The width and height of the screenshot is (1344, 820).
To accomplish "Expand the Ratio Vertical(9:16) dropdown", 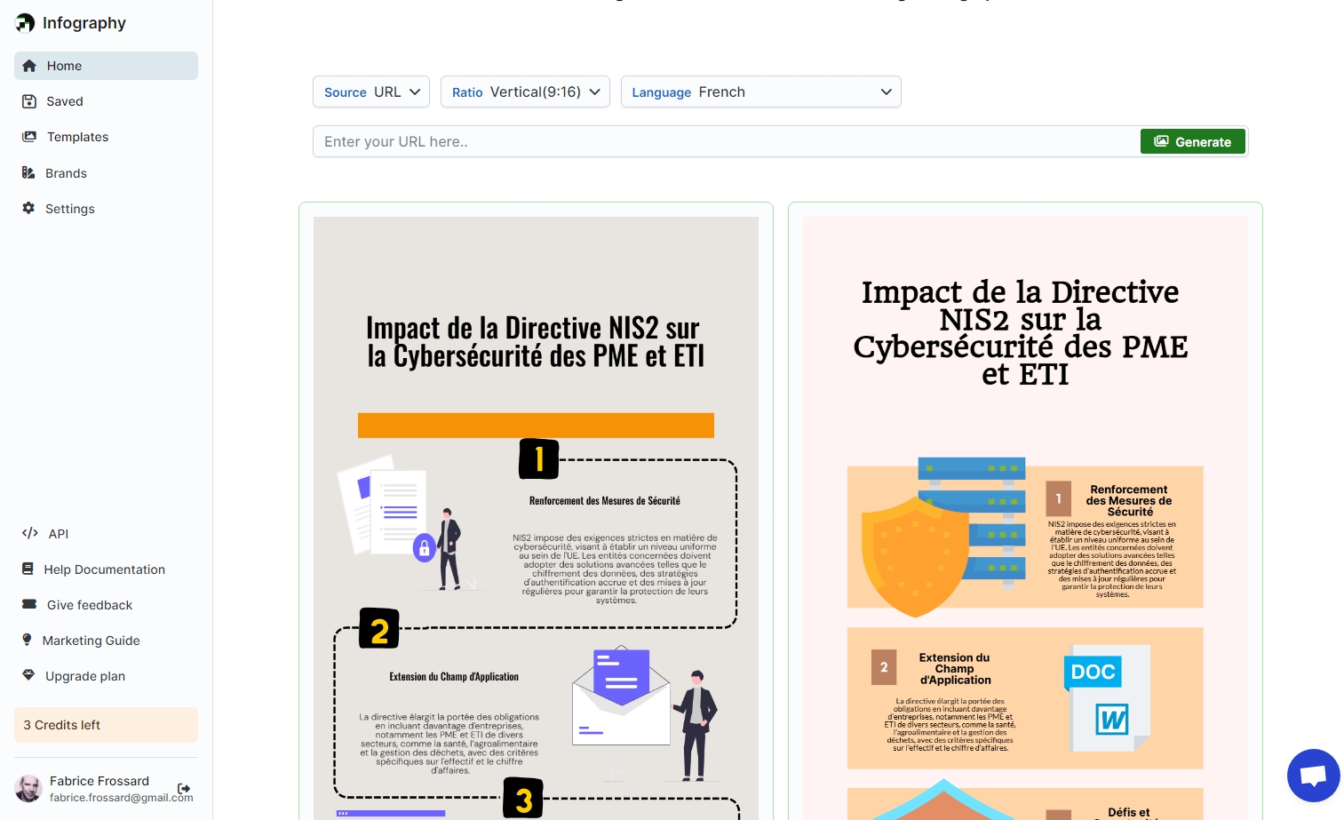I will click(x=525, y=92).
